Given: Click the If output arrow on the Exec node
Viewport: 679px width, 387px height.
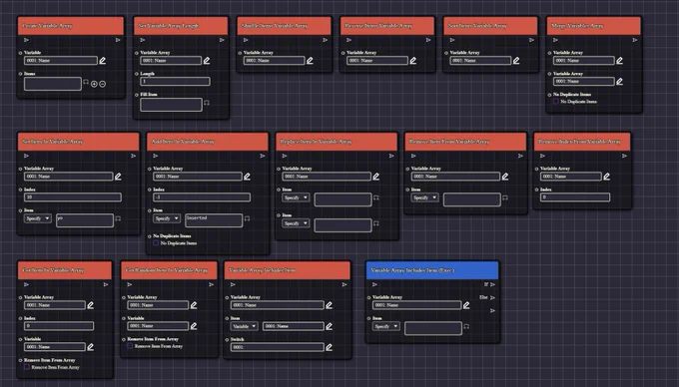Looking at the screenshot, I should pyautogui.click(x=492, y=284).
